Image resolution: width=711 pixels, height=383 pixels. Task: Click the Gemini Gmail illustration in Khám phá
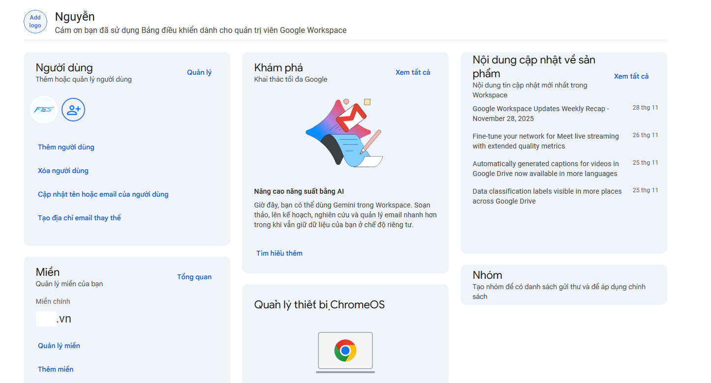point(344,133)
